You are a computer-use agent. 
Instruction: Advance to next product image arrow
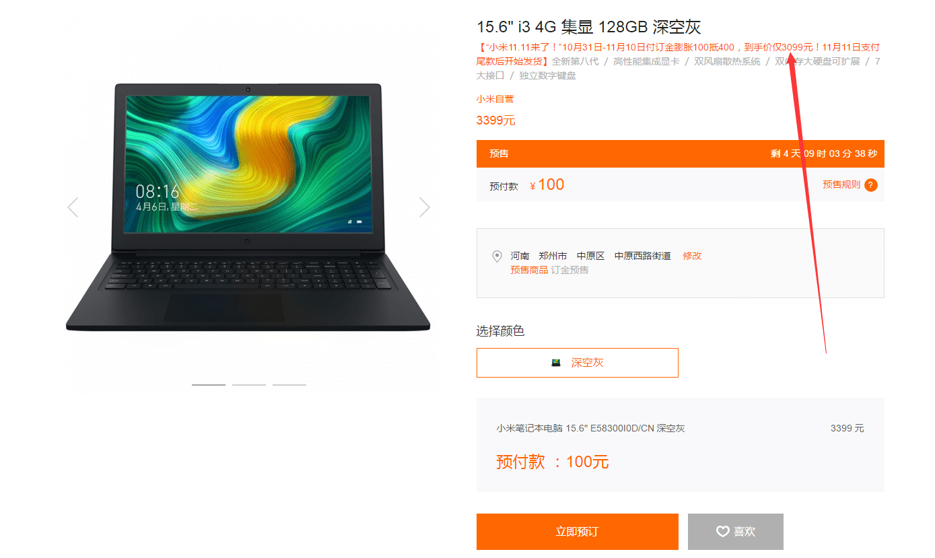click(424, 207)
